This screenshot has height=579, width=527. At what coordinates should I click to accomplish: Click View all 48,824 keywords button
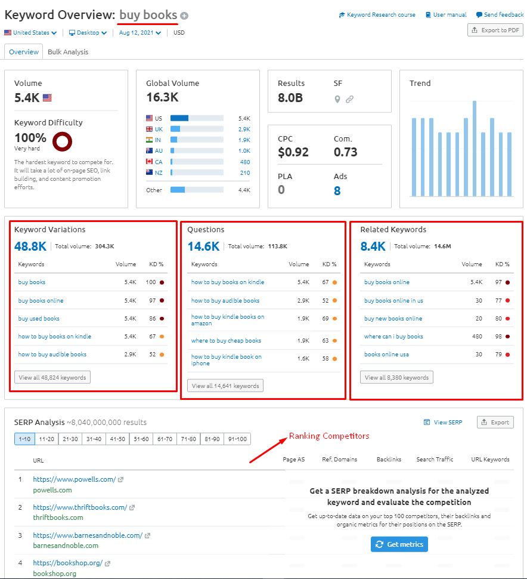point(52,377)
